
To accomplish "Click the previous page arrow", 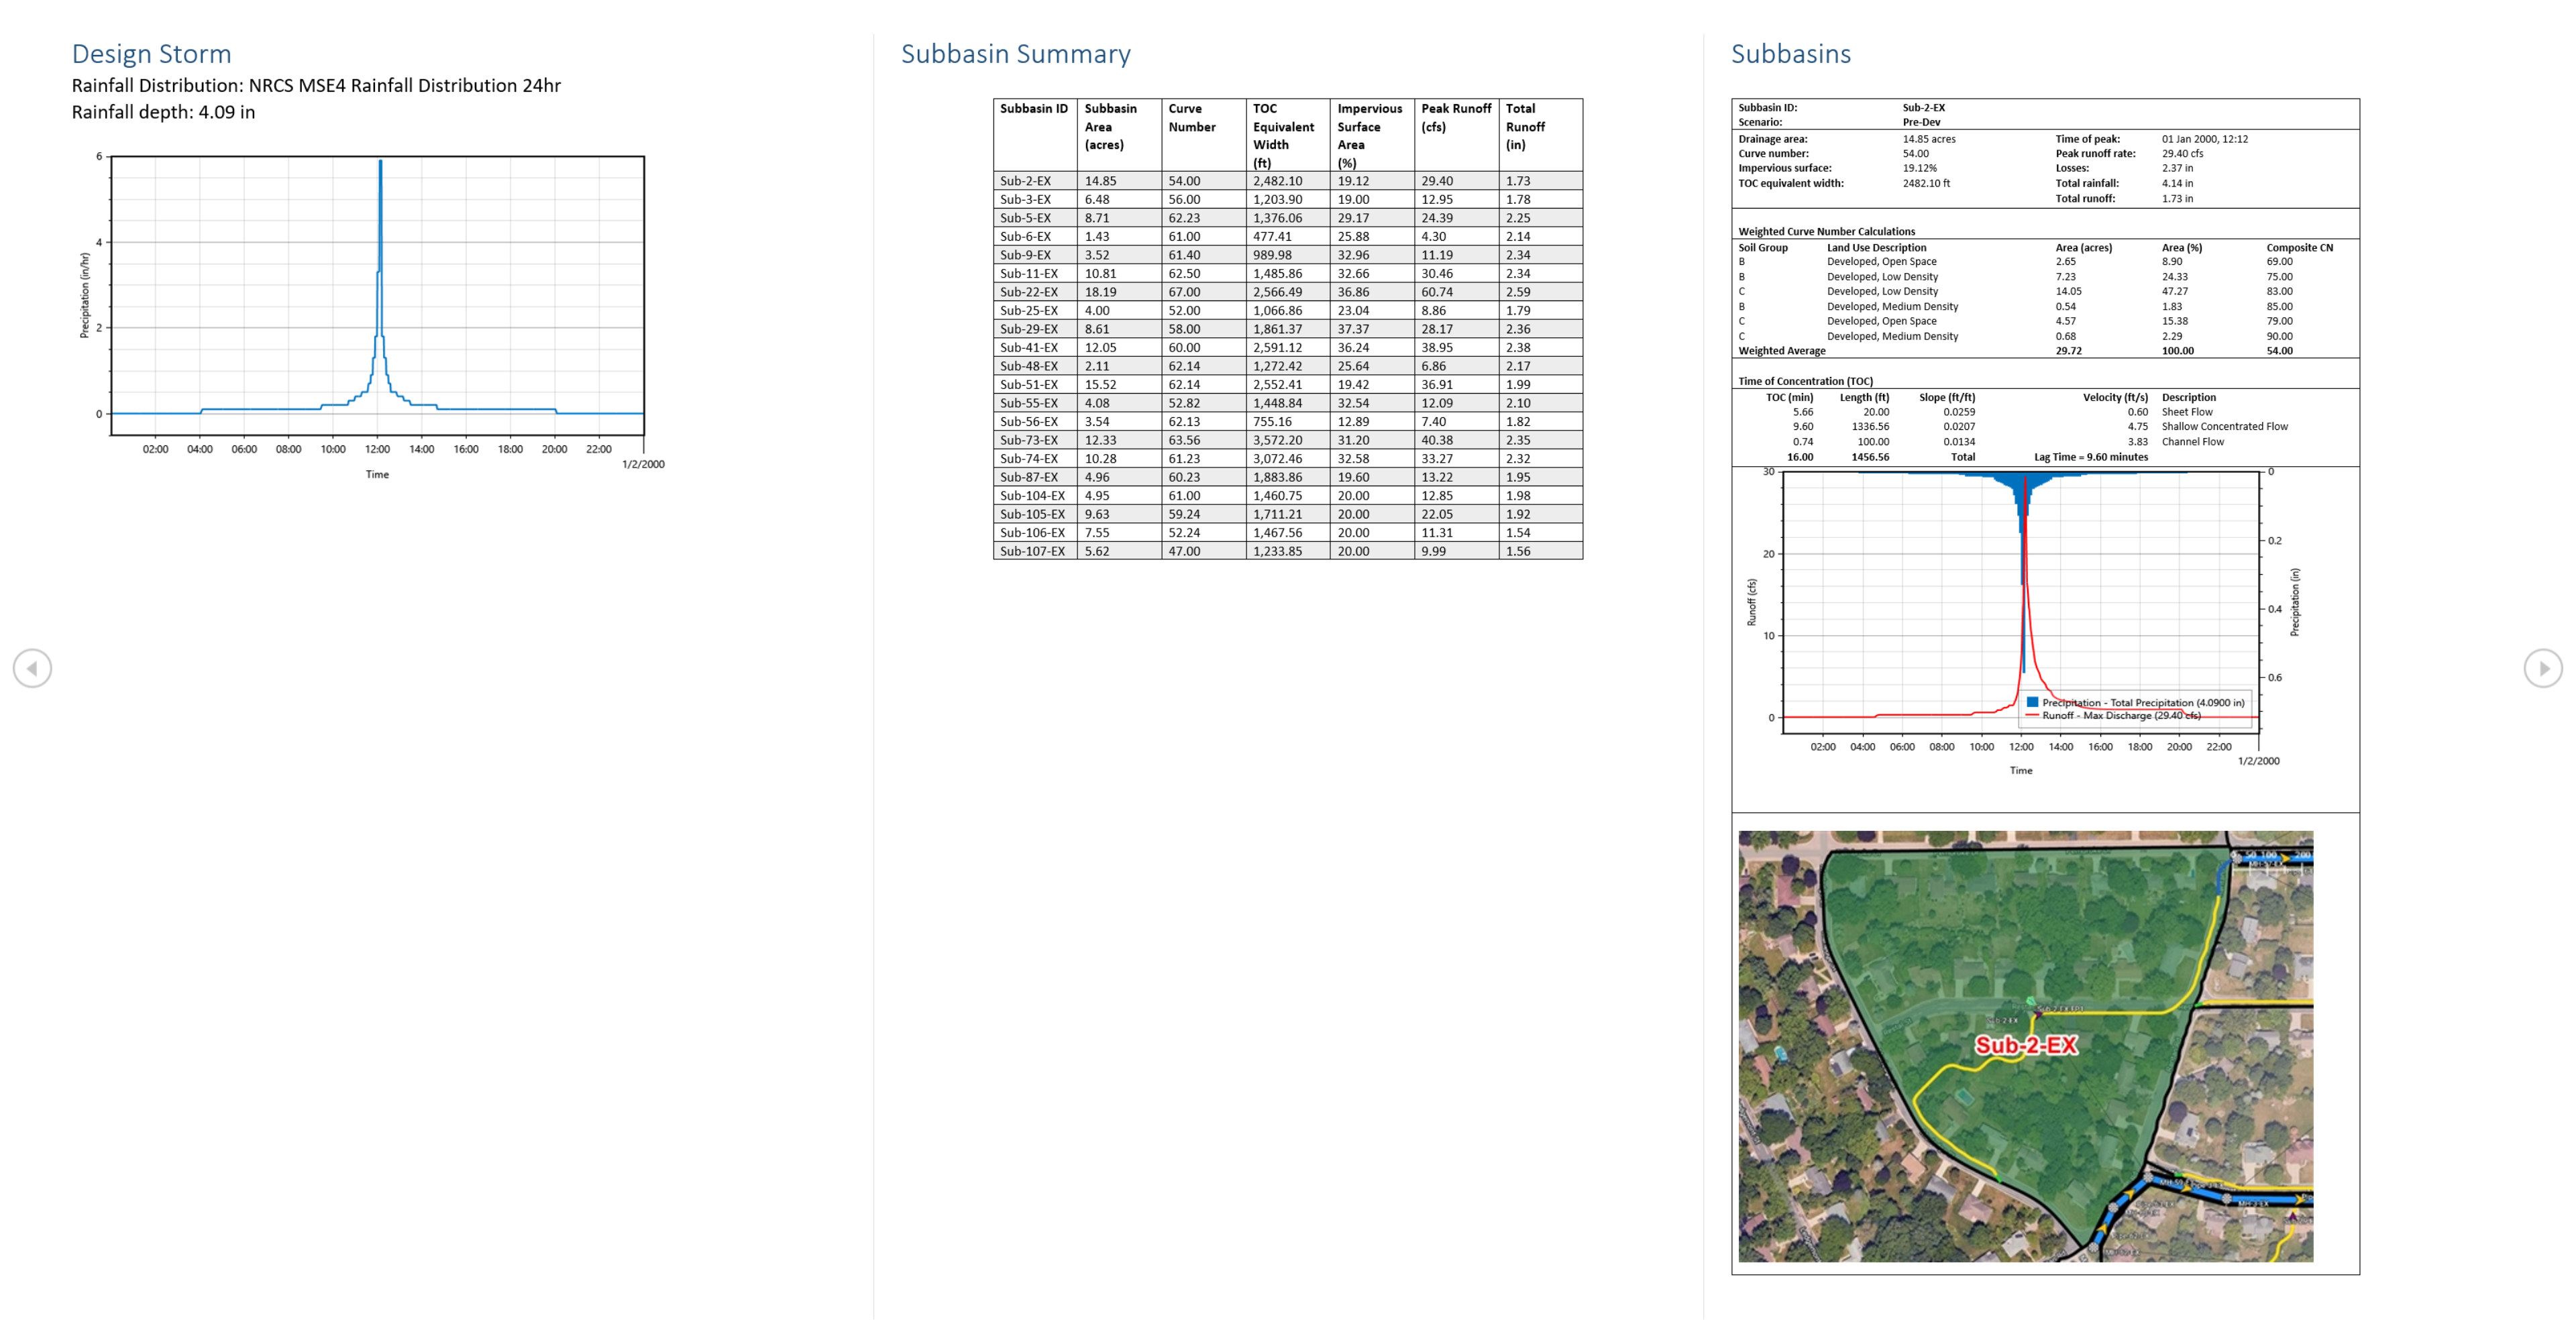I will point(32,668).
